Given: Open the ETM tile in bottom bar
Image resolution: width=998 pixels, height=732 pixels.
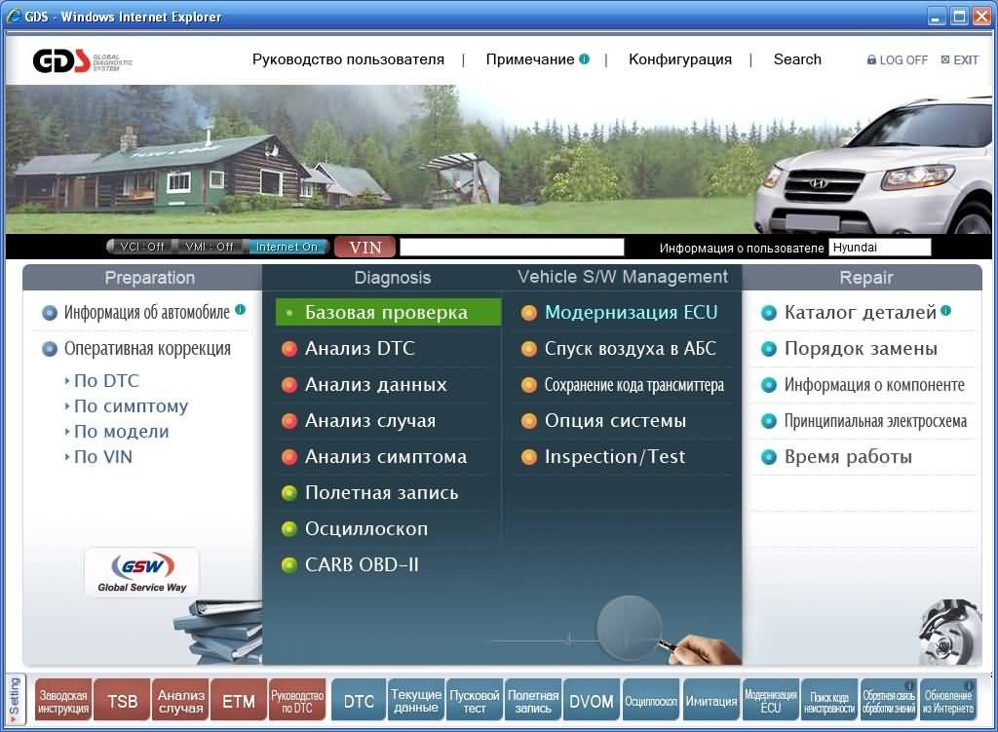Looking at the screenshot, I should click(239, 701).
